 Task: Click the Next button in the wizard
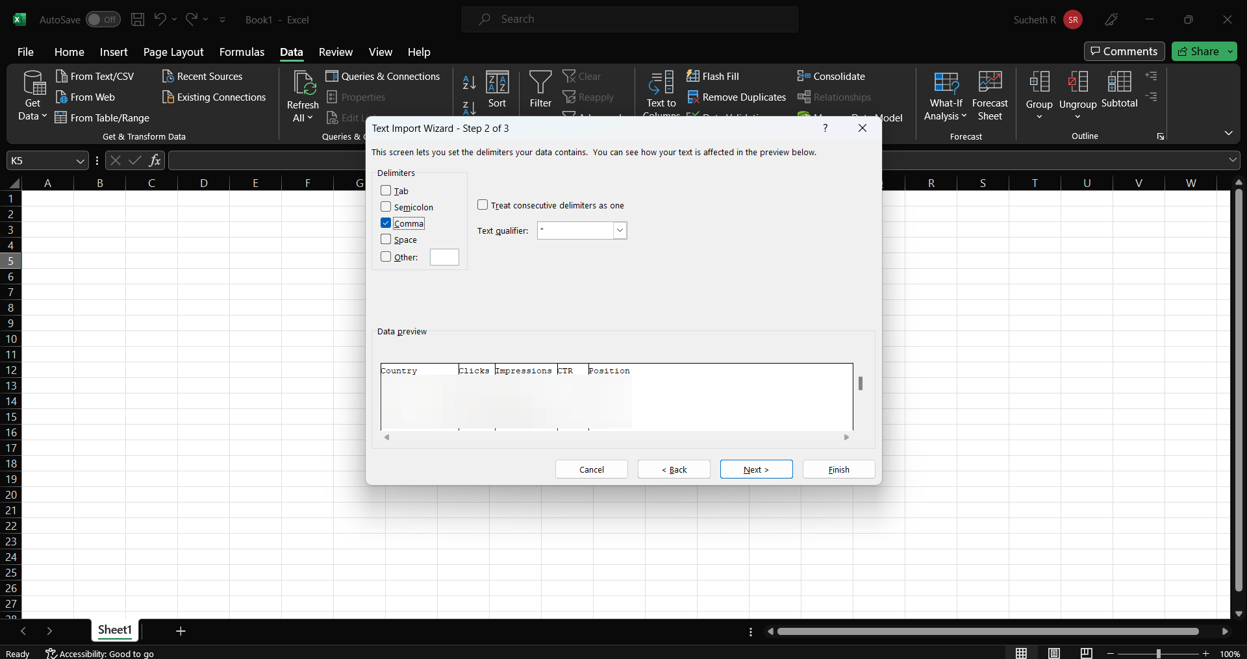[756, 469]
